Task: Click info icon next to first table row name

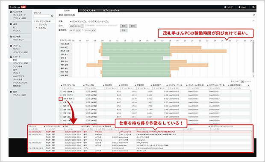Action: click(74, 92)
